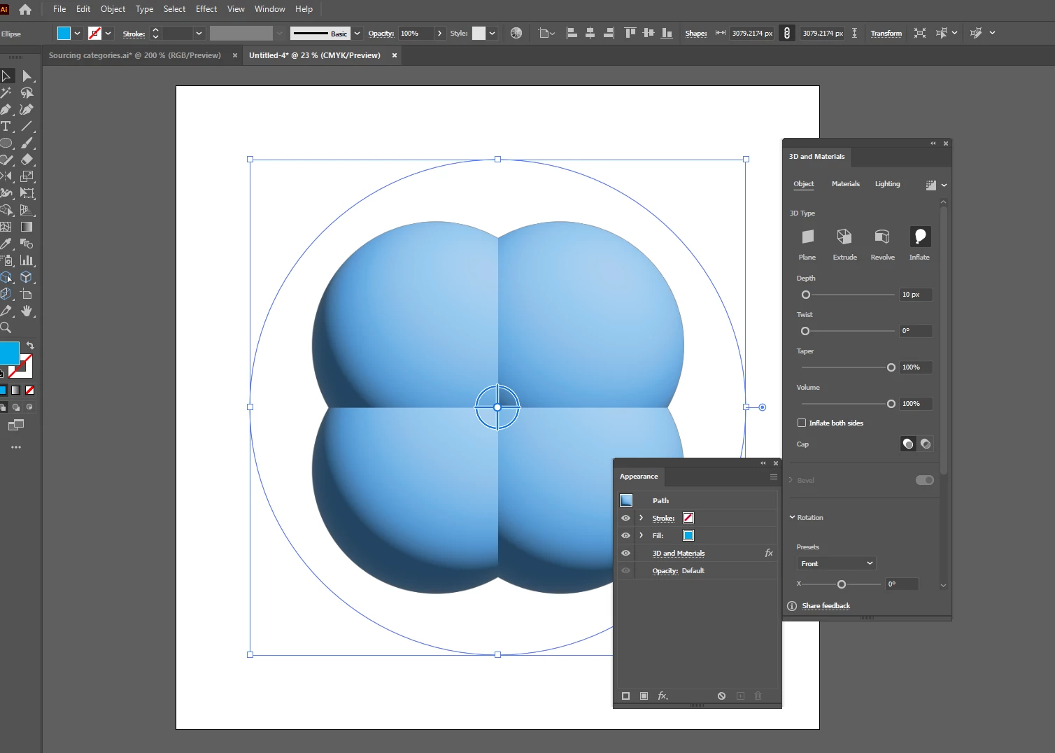1055x753 pixels.
Task: Open the Effect menu
Action: pyautogui.click(x=206, y=9)
